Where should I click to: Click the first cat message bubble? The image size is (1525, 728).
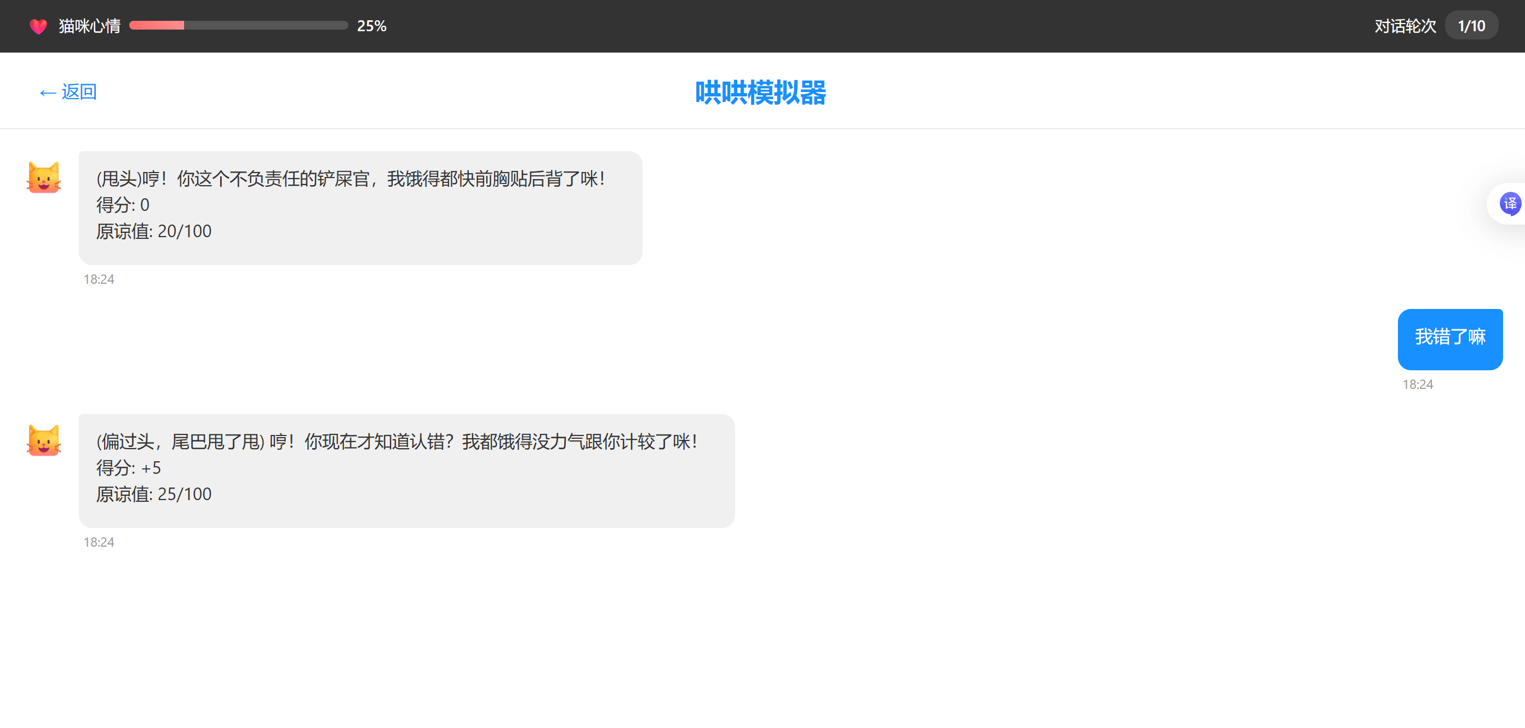pos(360,208)
